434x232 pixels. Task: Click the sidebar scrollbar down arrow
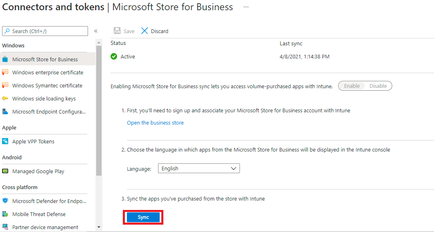tap(99, 227)
